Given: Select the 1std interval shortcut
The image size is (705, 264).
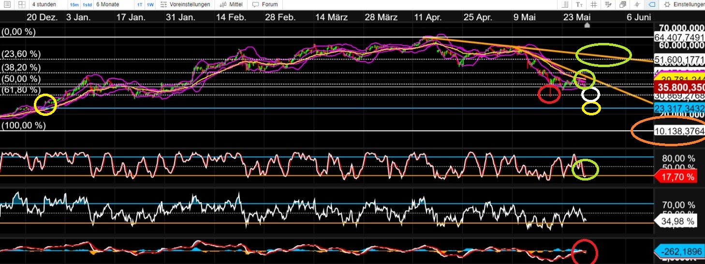Looking at the screenshot, I should 87,4.
